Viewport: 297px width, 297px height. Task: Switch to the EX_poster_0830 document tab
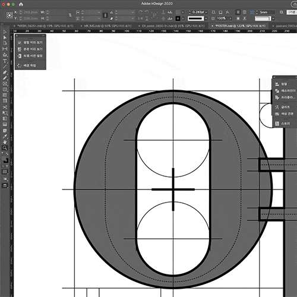(x=173, y=26)
